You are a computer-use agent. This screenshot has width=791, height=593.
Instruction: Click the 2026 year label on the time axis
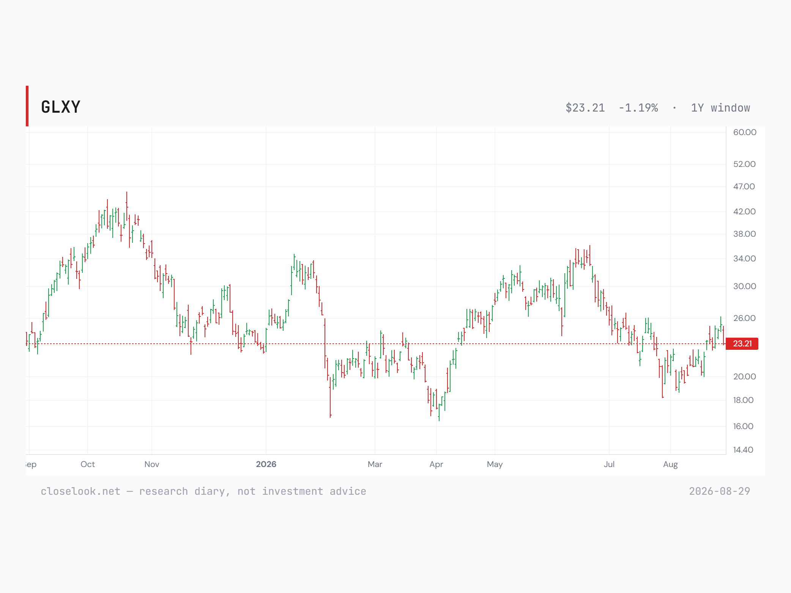click(x=266, y=464)
